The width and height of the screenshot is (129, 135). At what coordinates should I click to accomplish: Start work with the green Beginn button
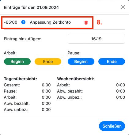[17, 62]
